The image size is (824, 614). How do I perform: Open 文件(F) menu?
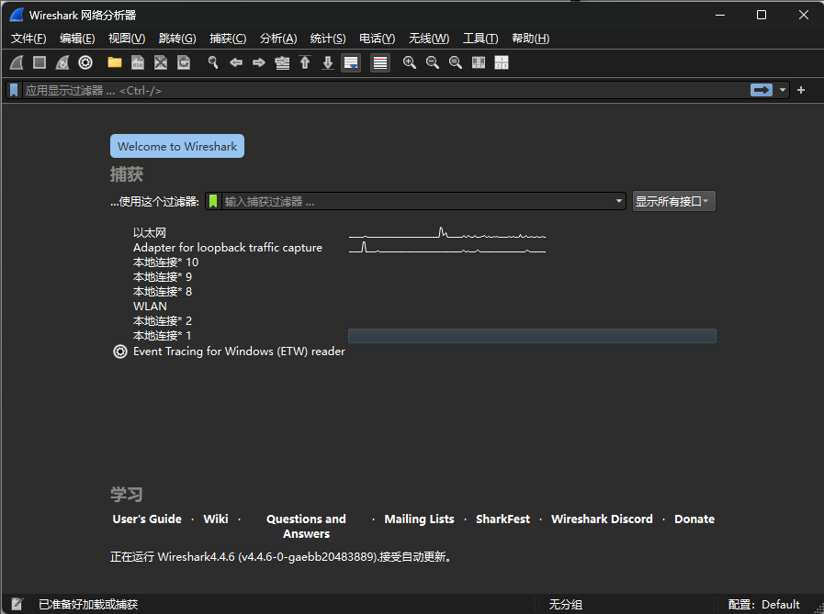click(28, 39)
